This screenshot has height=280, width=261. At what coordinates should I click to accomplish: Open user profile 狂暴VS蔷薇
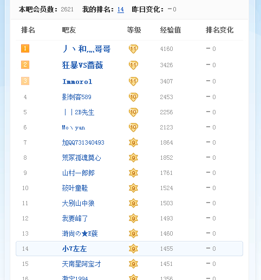tap(82, 65)
